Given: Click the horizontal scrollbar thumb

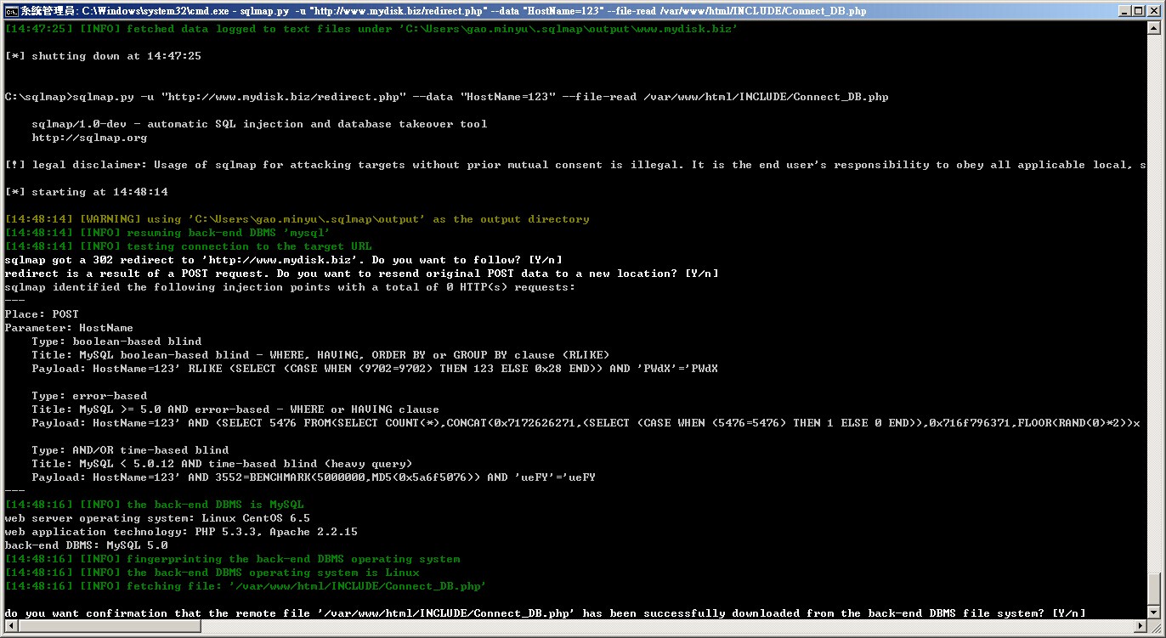Looking at the screenshot, I should point(109,627).
